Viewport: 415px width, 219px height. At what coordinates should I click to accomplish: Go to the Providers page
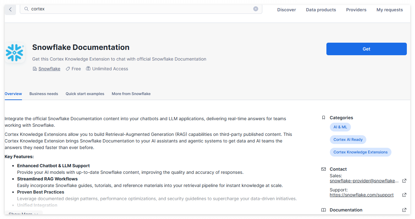click(356, 10)
